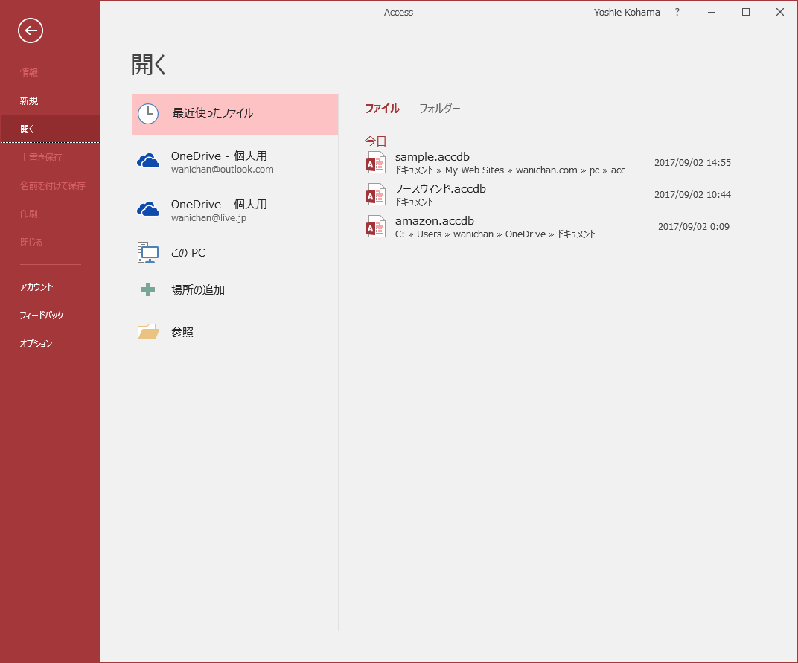Viewport: 798px width, 663px height.
Task: Select 情報 in the sidebar
Action: coord(29,72)
